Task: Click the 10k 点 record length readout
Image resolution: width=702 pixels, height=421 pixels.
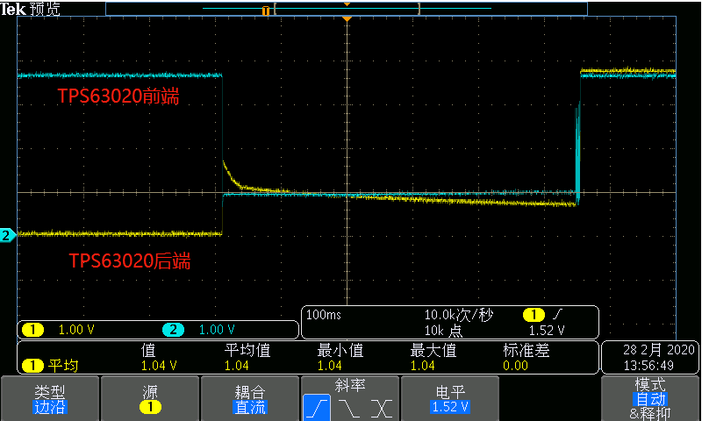Action: 443,331
